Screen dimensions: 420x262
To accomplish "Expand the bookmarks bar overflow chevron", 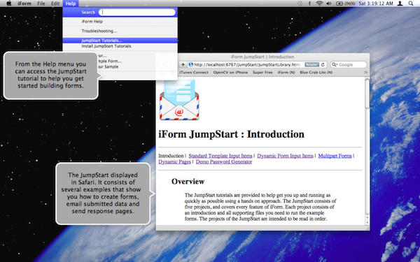I will (x=365, y=73).
